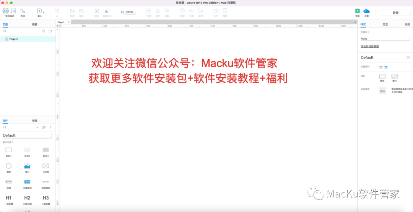Click the 顶部 align top icon
Image resolution: width=413 pixels, height=212 pixels.
click(x=182, y=11)
